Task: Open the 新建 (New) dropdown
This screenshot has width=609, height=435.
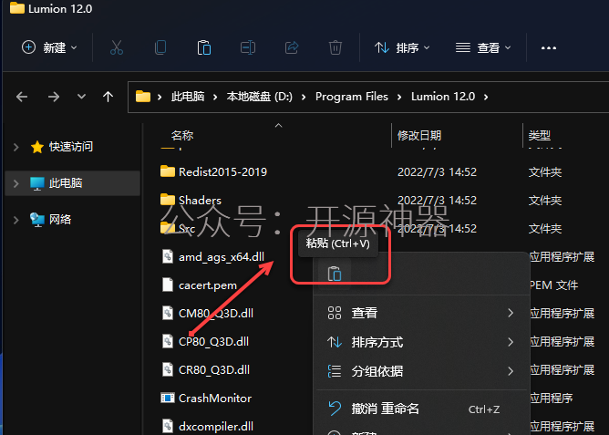Action: (49, 47)
